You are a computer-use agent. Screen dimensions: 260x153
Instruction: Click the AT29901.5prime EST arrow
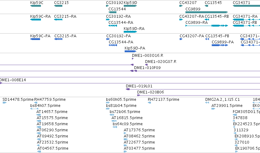pyautogui.click(x=213, y=109)
